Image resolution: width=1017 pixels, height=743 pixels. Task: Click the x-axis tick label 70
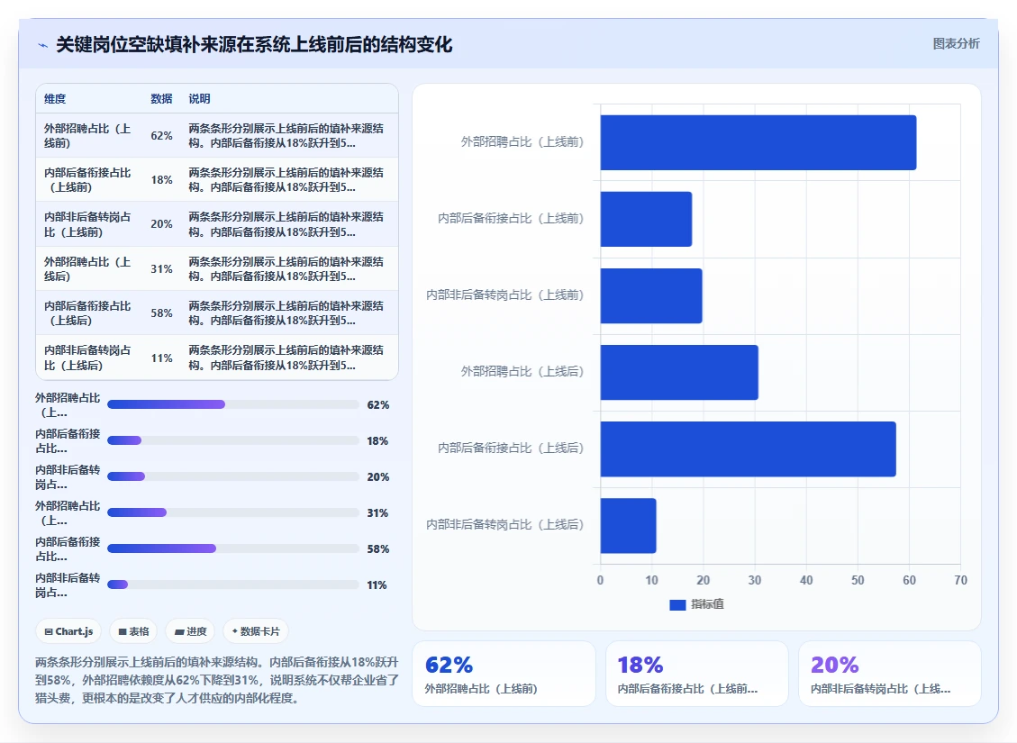[960, 580]
